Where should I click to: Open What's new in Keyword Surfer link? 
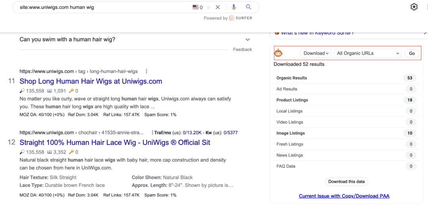point(318,33)
